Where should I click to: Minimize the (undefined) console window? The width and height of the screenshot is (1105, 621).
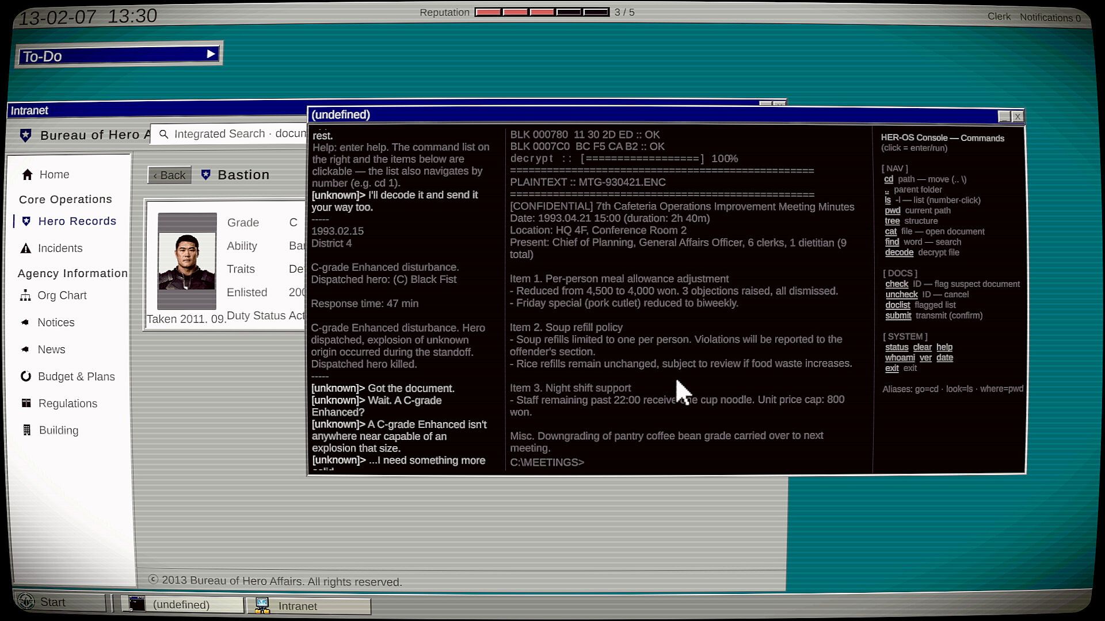click(1004, 116)
